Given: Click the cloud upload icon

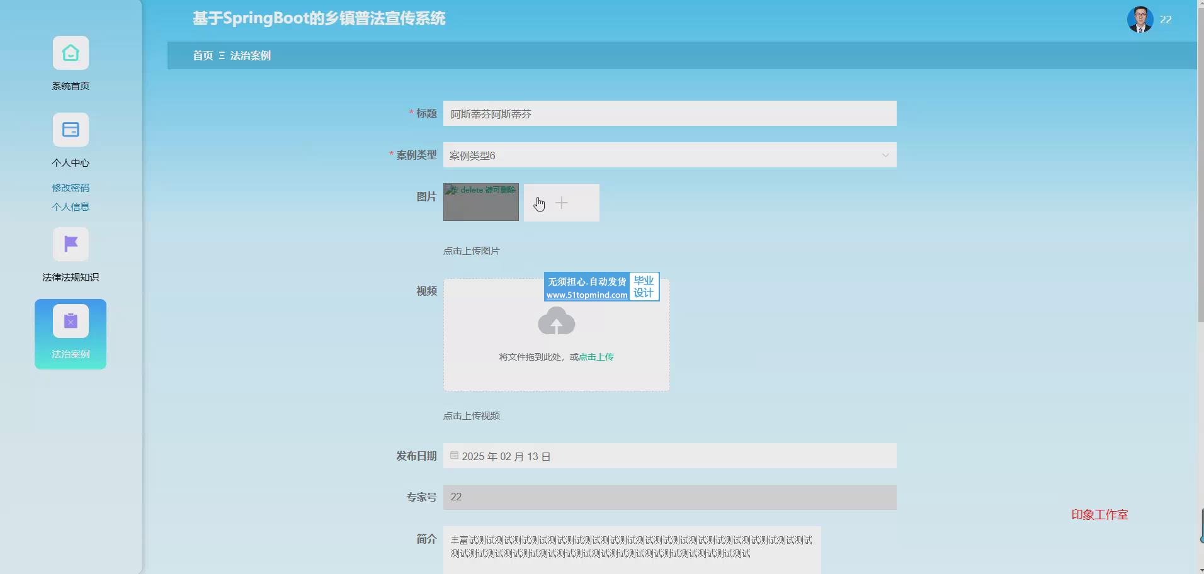Looking at the screenshot, I should pos(556,322).
